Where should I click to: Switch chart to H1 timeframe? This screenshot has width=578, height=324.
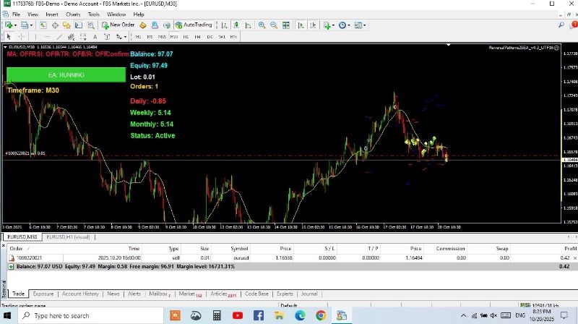coord(186,36)
